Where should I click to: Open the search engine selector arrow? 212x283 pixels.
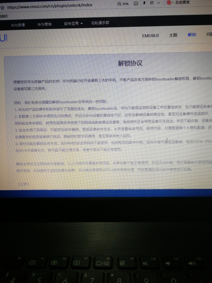coord(173,3)
